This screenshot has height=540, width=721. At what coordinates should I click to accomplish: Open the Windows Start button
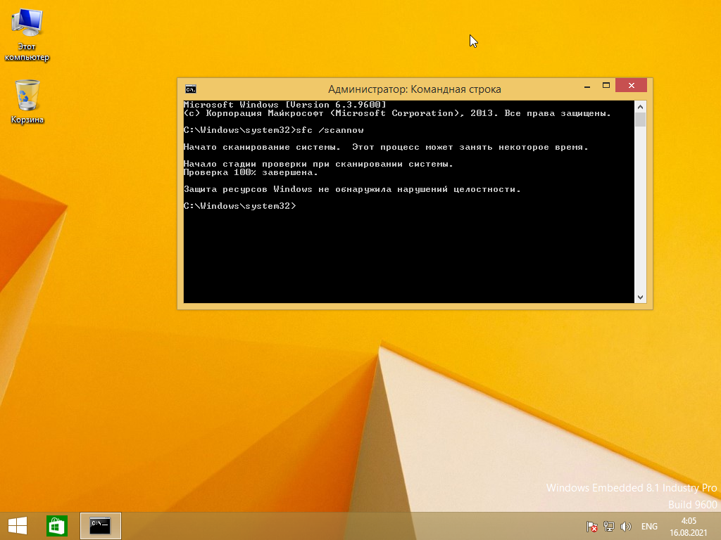pos(18,526)
